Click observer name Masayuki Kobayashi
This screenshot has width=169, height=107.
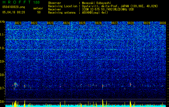tap(96, 3)
